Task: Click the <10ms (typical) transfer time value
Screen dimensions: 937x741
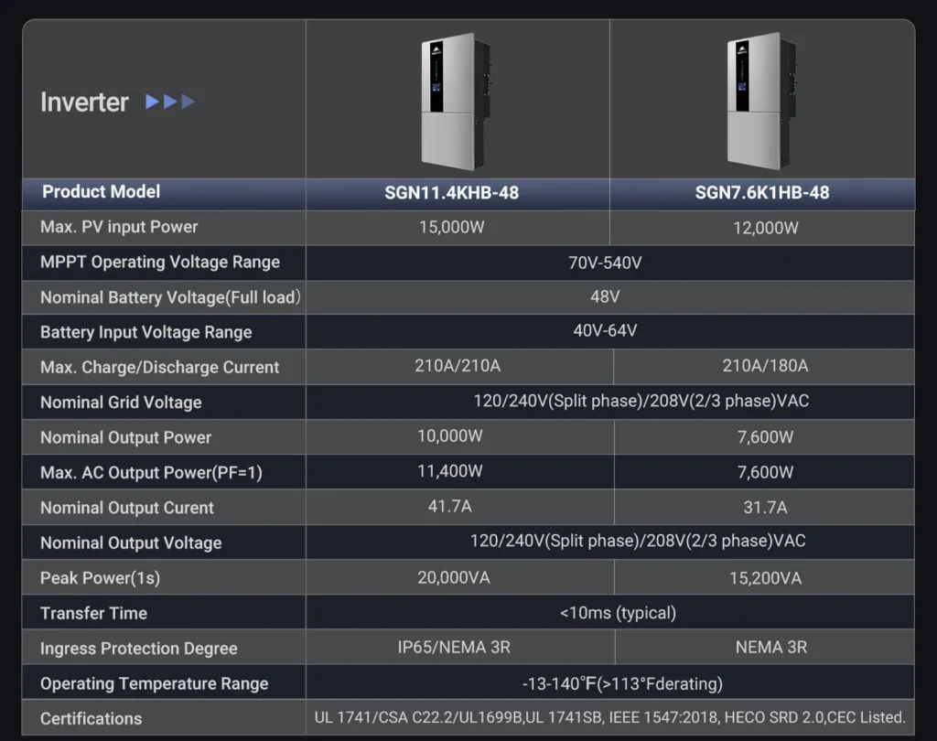Action: pos(618,612)
